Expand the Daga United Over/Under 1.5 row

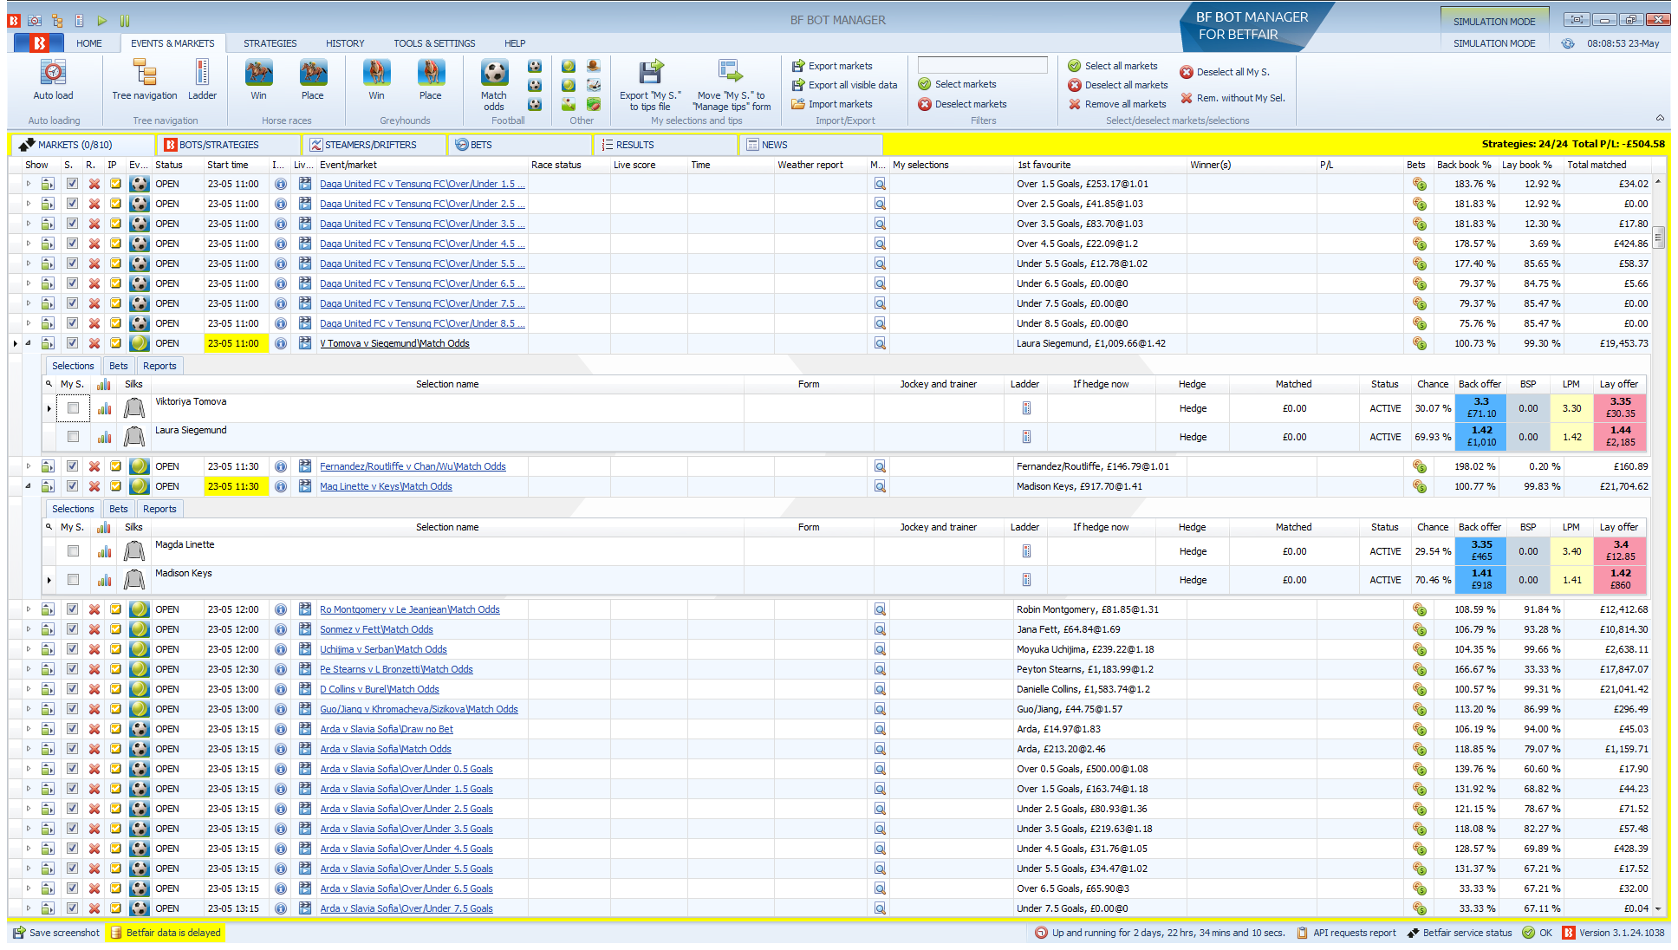coord(28,184)
